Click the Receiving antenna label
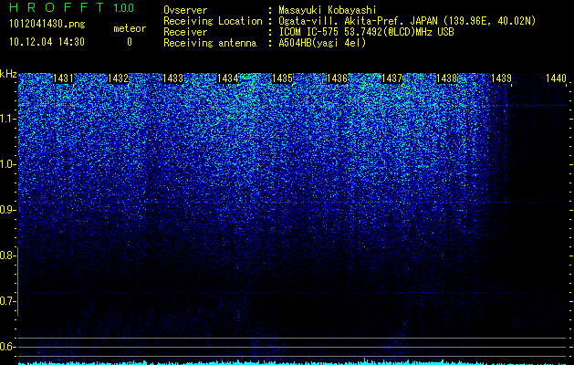 (210, 43)
